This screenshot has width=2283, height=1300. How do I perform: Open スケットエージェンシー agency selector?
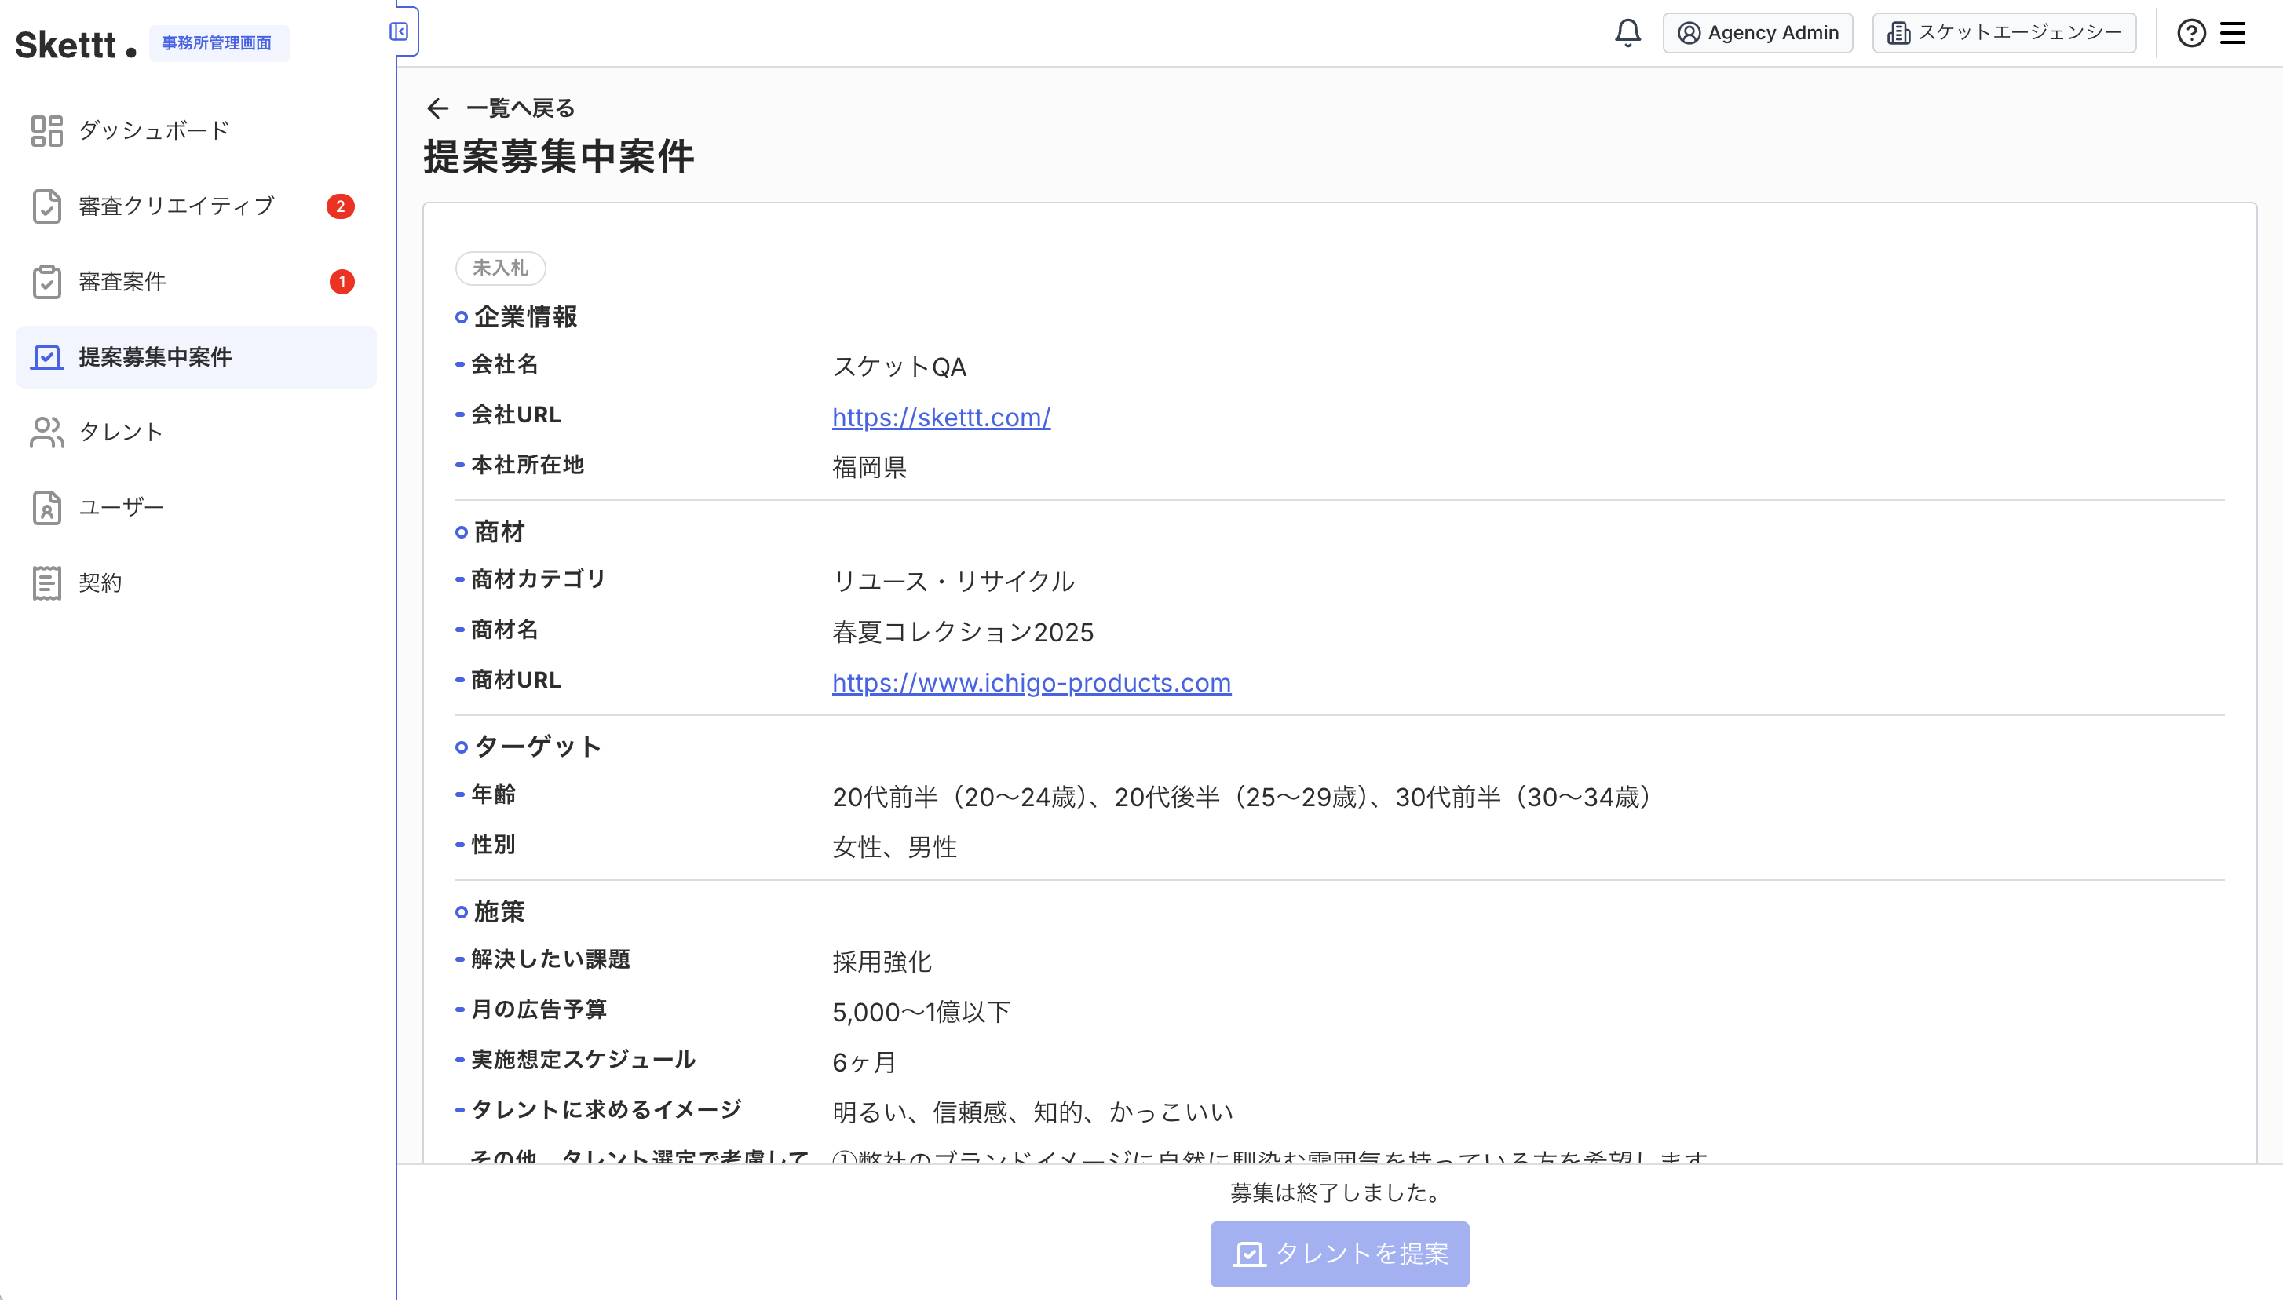coord(2003,33)
